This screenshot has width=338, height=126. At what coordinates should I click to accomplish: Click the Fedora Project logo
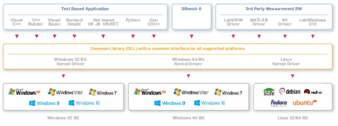click(x=279, y=103)
